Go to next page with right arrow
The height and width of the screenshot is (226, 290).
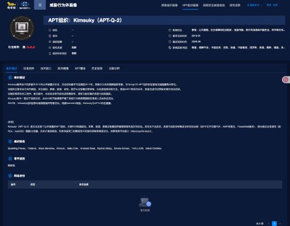[280, 224]
